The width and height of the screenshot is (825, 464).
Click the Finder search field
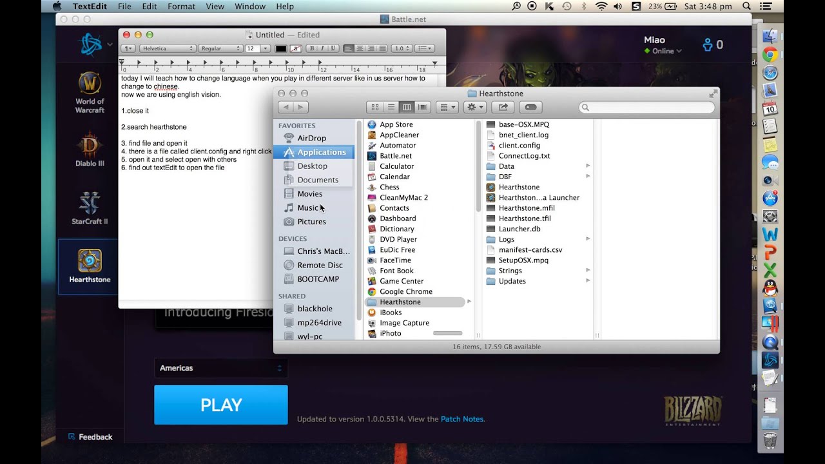[x=646, y=107]
